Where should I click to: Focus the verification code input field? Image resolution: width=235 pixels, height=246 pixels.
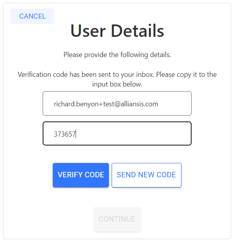click(117, 133)
